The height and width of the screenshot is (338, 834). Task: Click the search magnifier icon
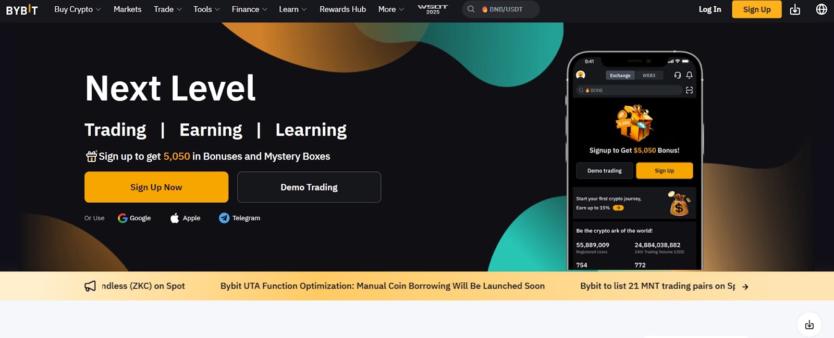tap(471, 9)
